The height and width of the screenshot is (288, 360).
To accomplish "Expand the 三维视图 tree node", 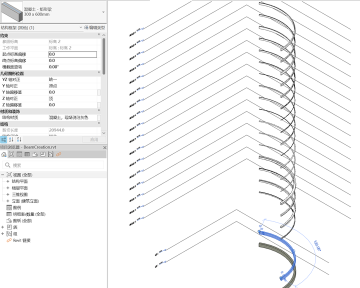I will pos(8,194).
